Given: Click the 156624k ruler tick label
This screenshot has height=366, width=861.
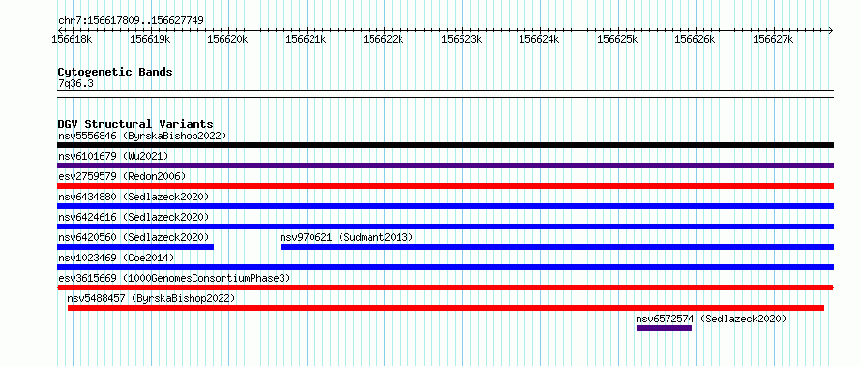Looking at the screenshot, I should click(x=539, y=39).
